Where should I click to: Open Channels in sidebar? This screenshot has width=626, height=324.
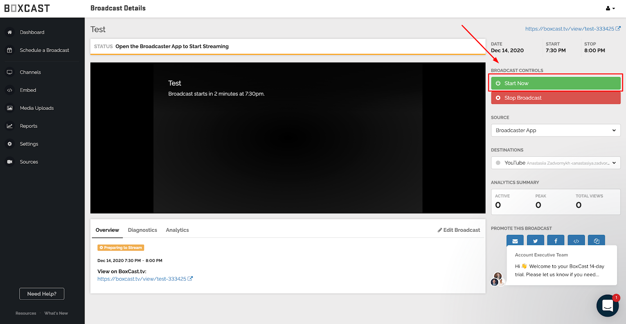(30, 72)
